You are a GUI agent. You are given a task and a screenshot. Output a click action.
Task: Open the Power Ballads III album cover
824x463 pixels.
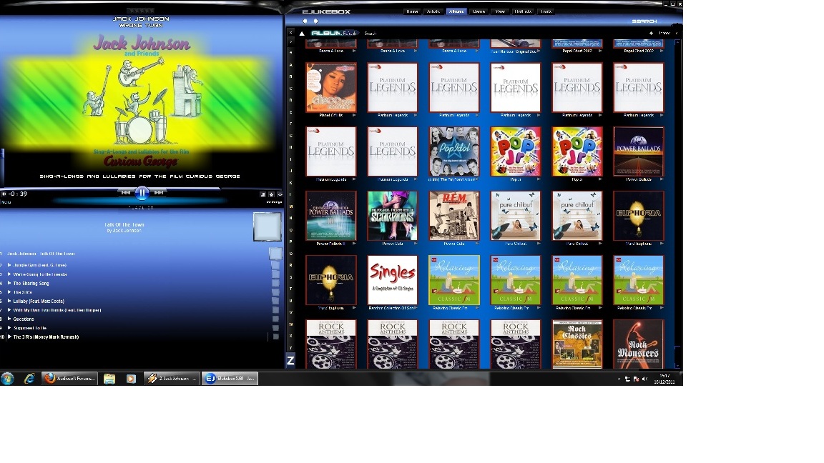pos(331,216)
